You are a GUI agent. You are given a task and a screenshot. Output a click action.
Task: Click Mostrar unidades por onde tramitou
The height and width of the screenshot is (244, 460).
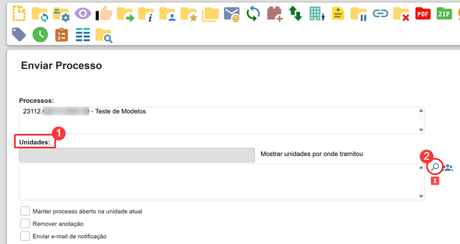coord(311,154)
